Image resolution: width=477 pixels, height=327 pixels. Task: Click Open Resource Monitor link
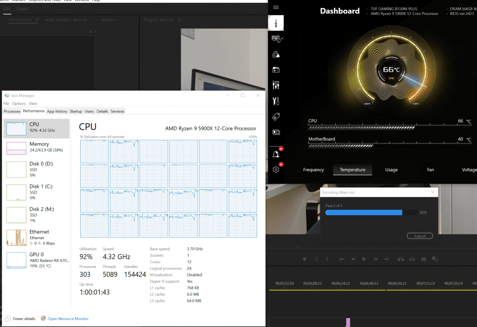[x=68, y=319]
